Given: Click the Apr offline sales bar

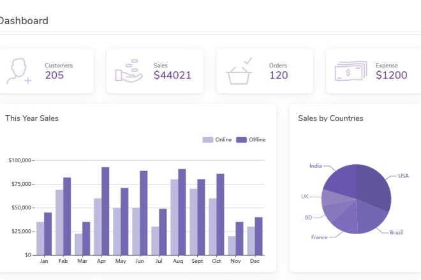Looking at the screenshot, I should coord(105,211).
